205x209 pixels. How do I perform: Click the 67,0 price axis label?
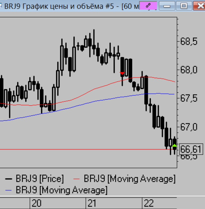coord(189,127)
